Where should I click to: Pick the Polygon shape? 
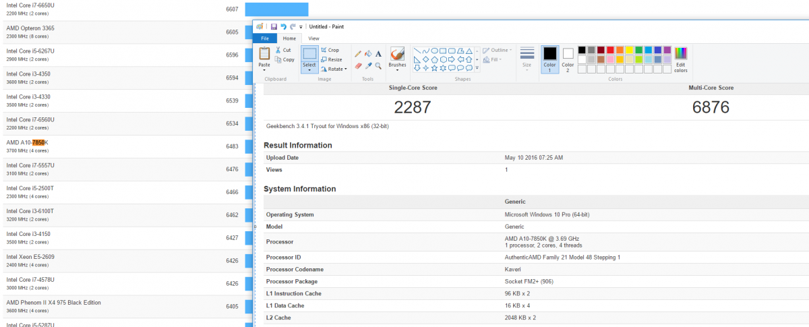pyautogui.click(x=460, y=51)
